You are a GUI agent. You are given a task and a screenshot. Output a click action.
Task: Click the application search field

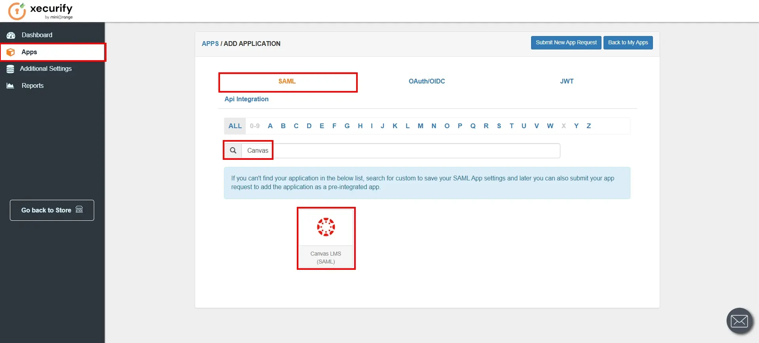coord(400,151)
